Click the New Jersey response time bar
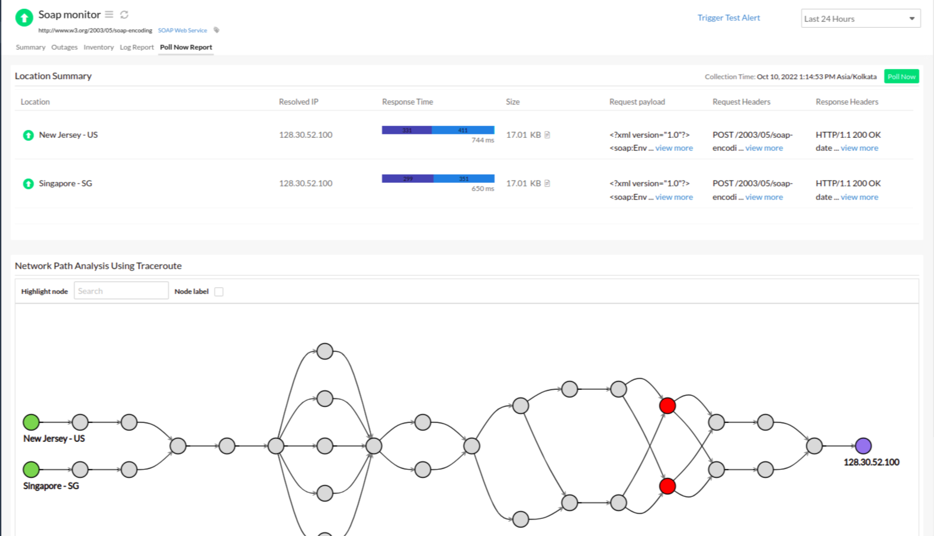Image resolution: width=934 pixels, height=536 pixels. point(438,130)
